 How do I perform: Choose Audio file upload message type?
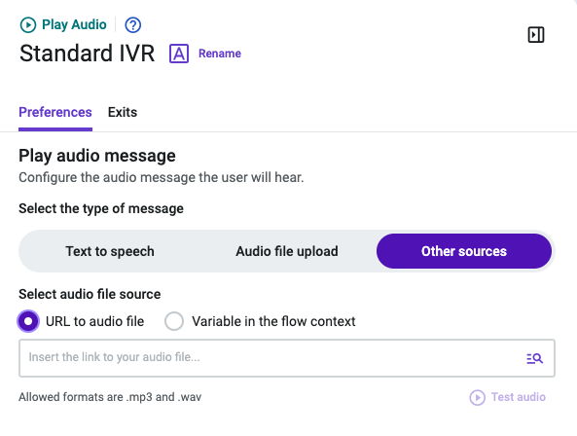click(x=287, y=251)
